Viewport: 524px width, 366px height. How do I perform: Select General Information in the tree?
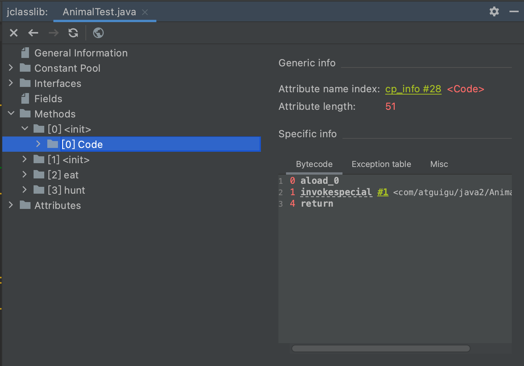coord(81,53)
